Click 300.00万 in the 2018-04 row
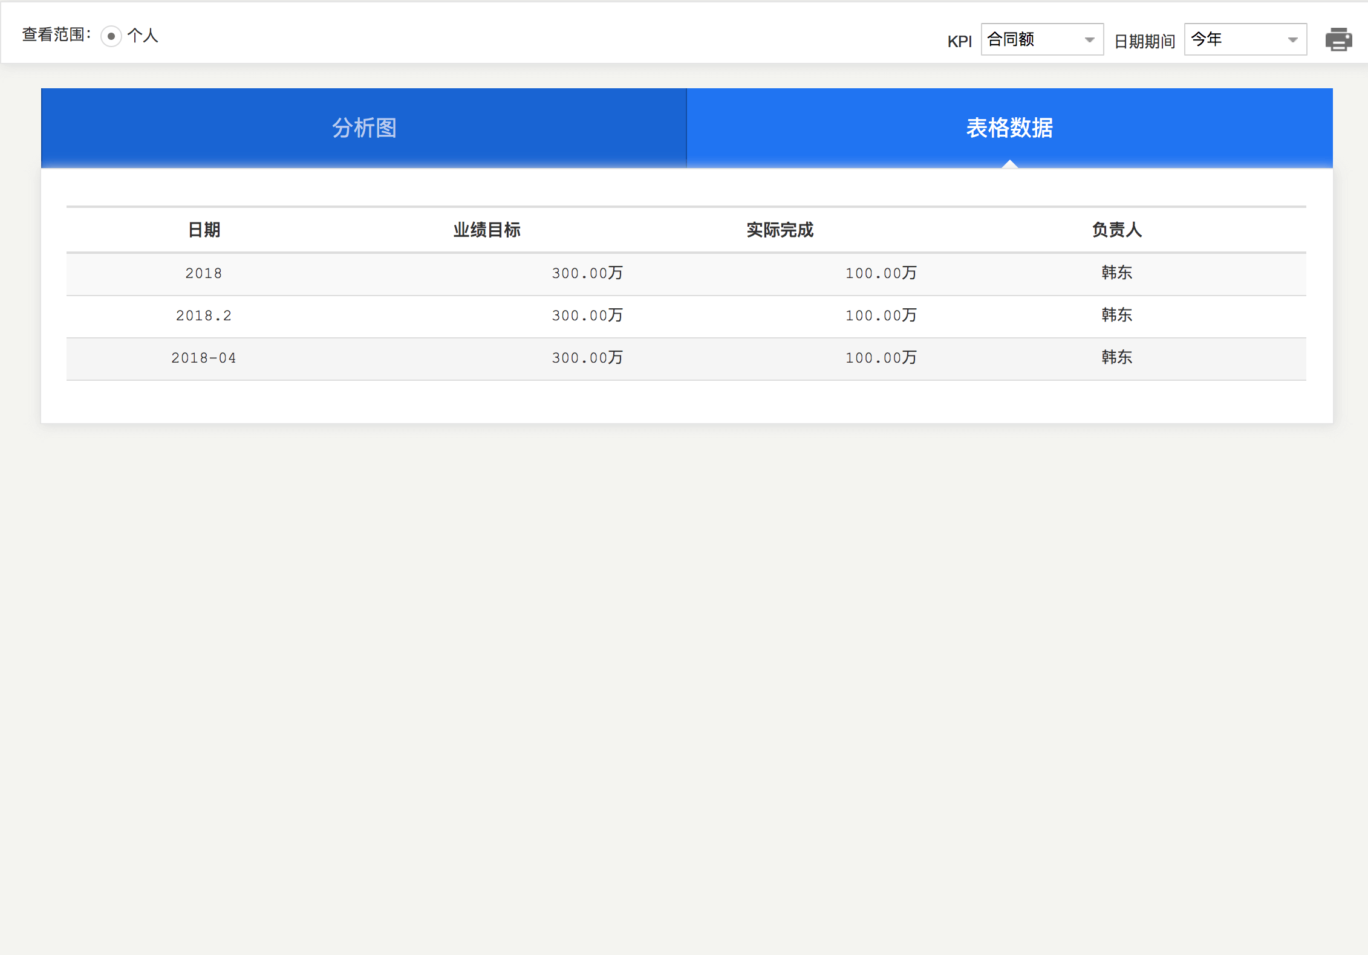Image resolution: width=1368 pixels, height=955 pixels. [x=587, y=358]
